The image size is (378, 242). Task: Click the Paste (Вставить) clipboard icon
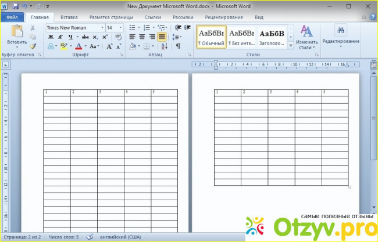click(x=16, y=31)
